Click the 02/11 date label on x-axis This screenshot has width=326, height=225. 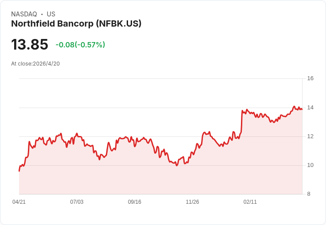(250, 202)
